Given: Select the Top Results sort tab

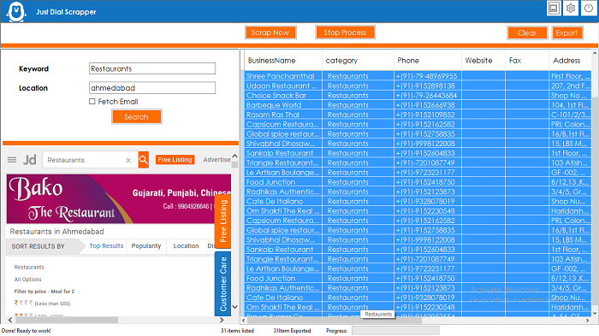Looking at the screenshot, I should (x=106, y=246).
